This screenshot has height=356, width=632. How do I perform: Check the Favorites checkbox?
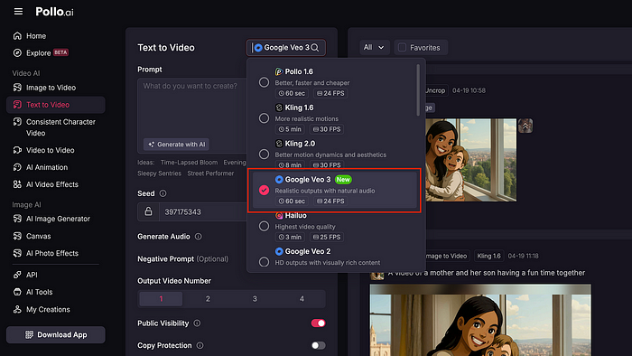[403, 48]
